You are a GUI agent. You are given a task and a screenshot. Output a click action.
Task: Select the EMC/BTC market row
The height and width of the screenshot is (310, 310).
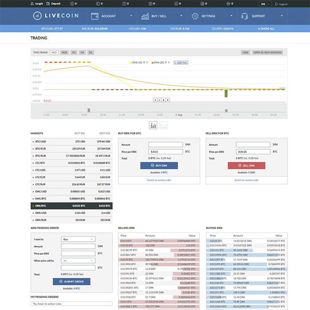click(72, 199)
